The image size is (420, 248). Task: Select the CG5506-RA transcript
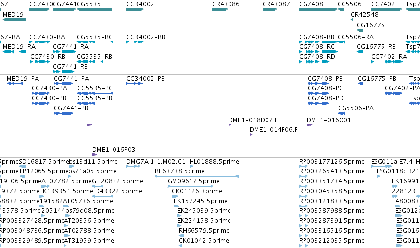point(341,42)
